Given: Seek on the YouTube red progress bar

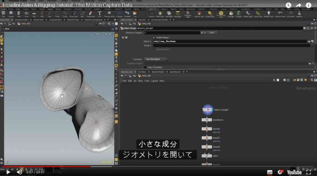Looking at the screenshot, I should 46,167.
